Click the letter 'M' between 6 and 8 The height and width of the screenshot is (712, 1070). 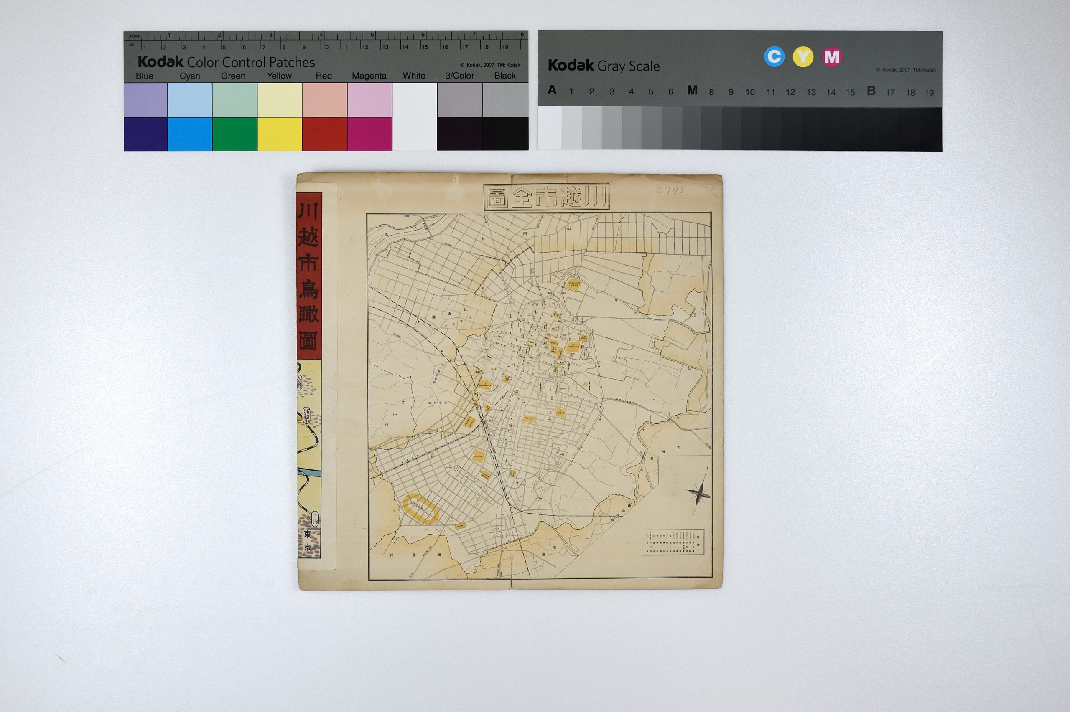tap(692, 90)
